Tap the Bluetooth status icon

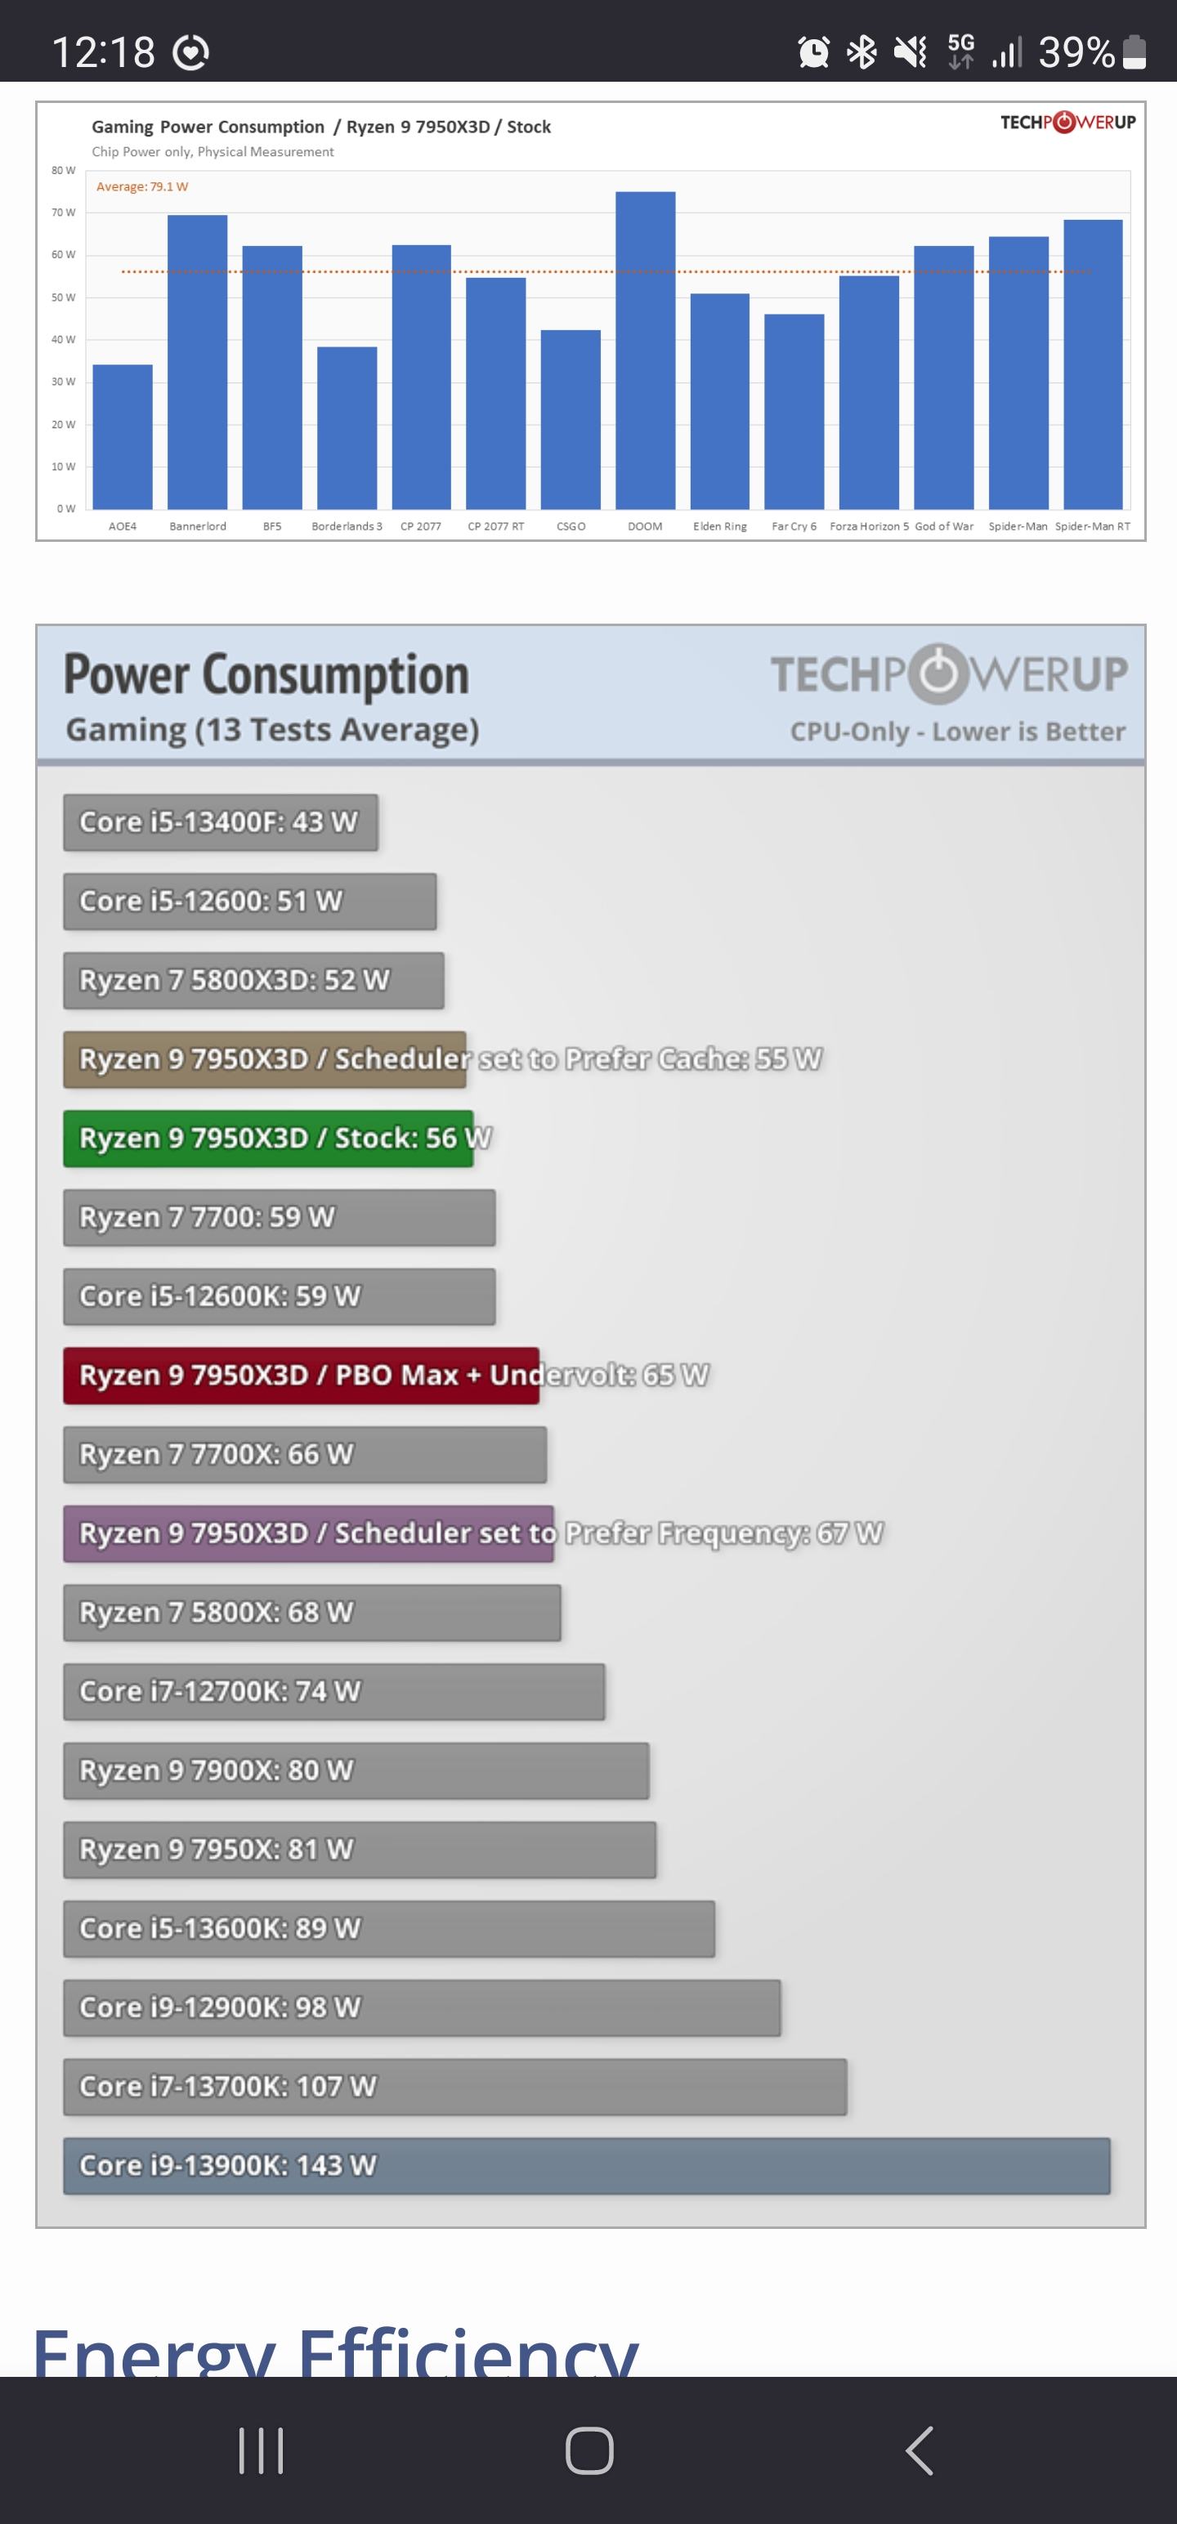click(861, 51)
